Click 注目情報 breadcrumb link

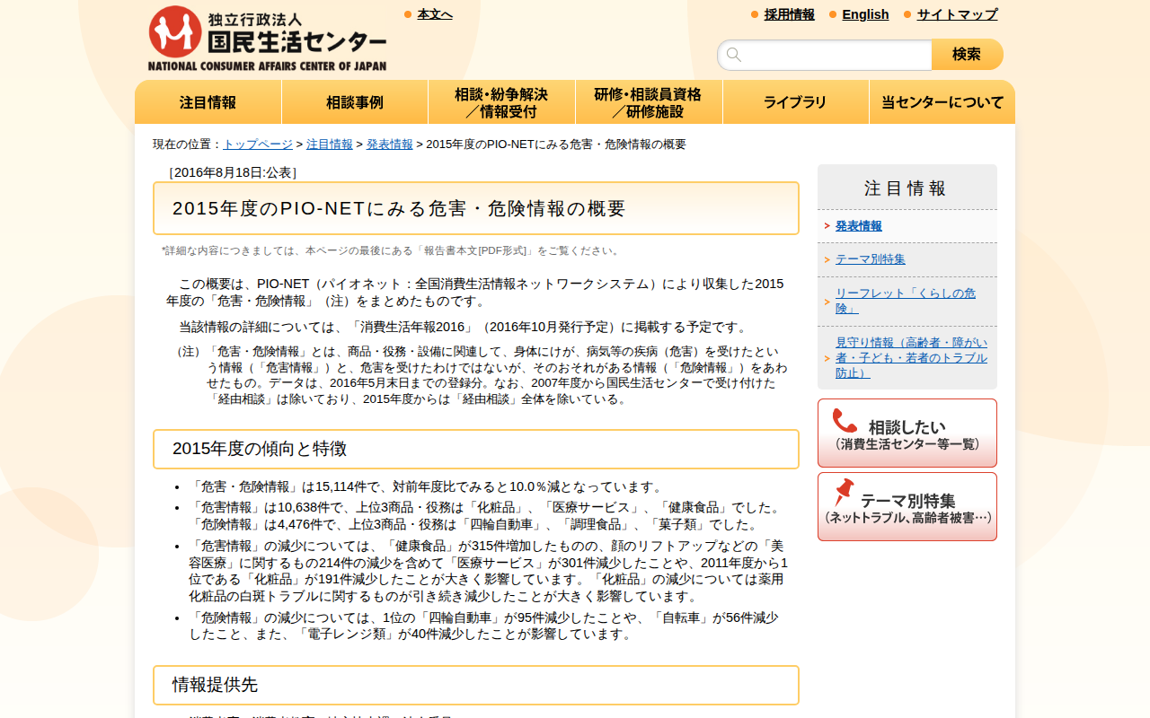pos(330,144)
